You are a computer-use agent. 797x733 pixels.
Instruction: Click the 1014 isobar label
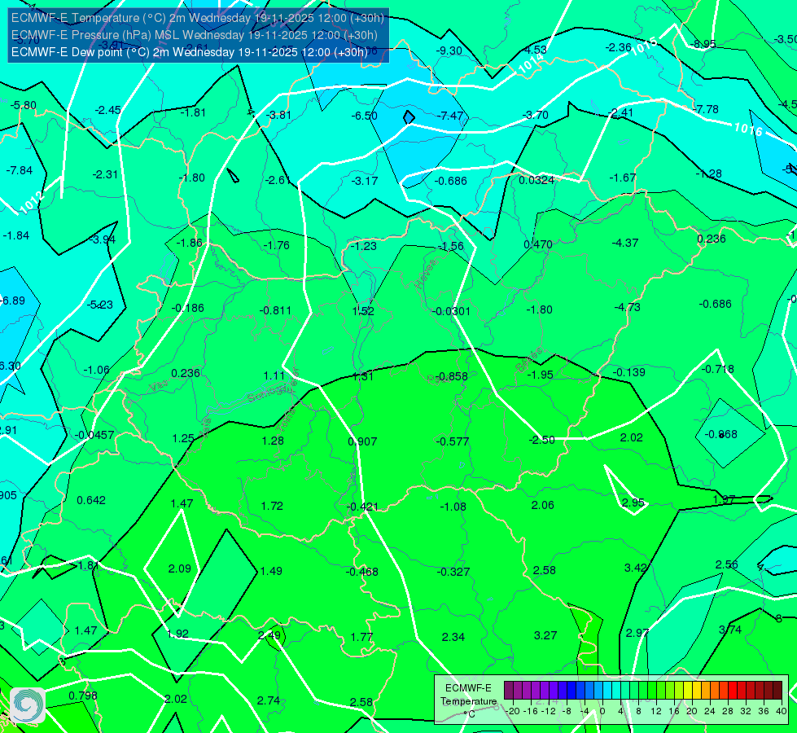point(531,63)
